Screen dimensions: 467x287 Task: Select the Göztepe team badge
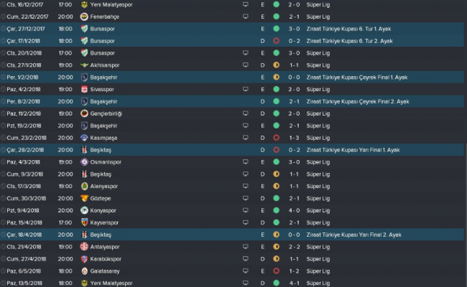click(x=85, y=198)
